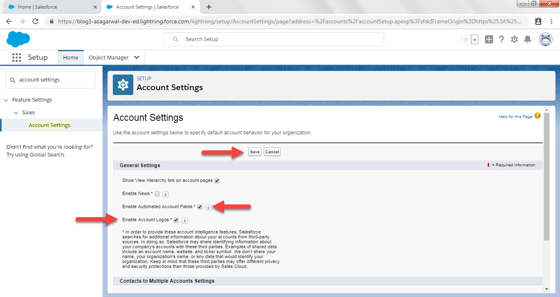The width and height of the screenshot is (560, 297).
Task: Click the Account Settings gear header icon
Action: pyautogui.click(x=123, y=85)
